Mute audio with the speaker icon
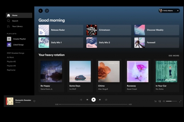 (x=164, y=101)
